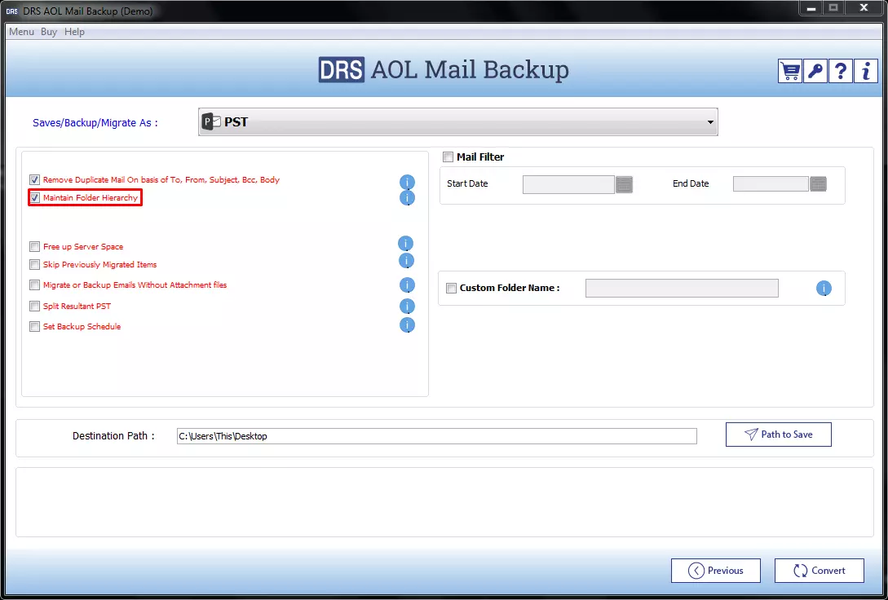The height and width of the screenshot is (600, 888).
Task: Click the Convert button
Action: (820, 571)
